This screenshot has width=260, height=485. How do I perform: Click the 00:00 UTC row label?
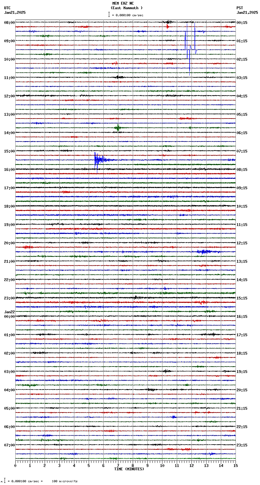pyautogui.click(x=9, y=317)
